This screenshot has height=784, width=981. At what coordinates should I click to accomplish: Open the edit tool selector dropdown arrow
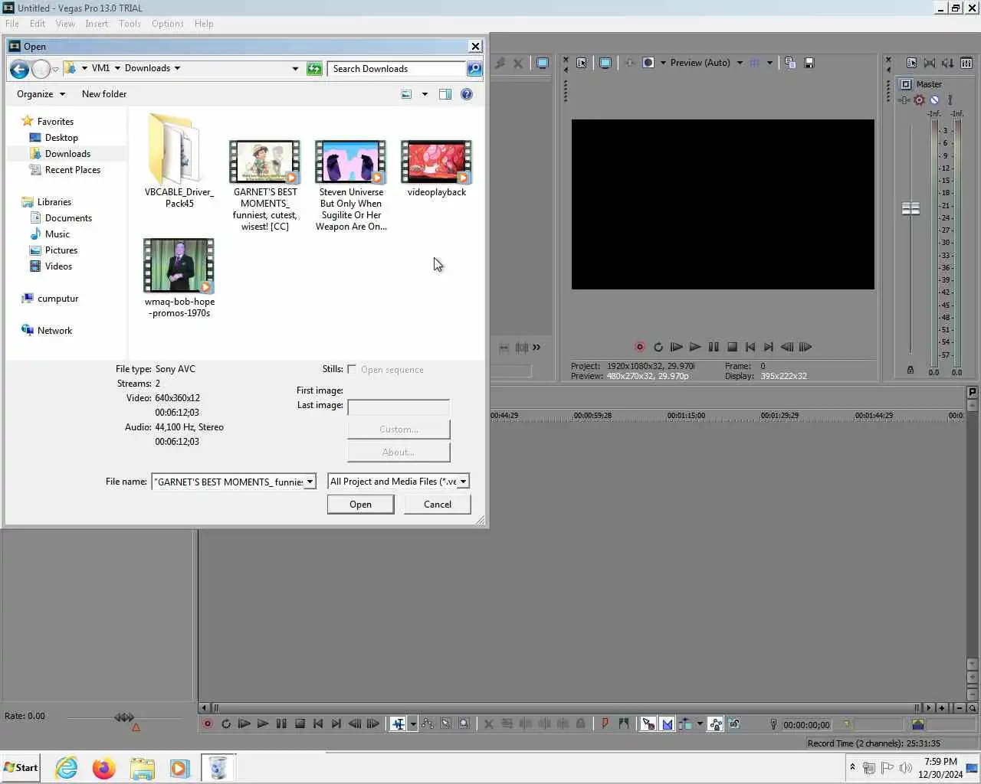(x=413, y=724)
